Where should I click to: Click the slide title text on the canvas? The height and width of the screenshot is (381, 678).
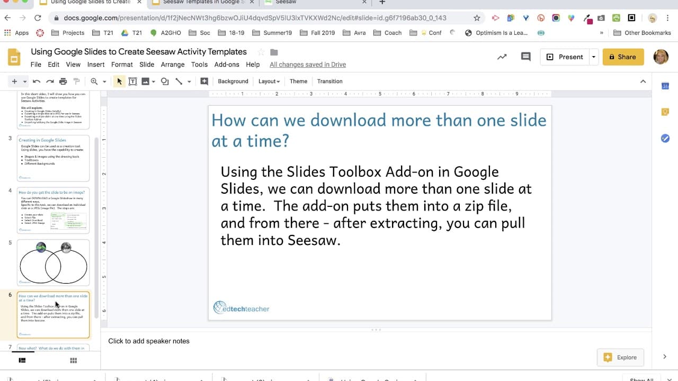coord(379,130)
